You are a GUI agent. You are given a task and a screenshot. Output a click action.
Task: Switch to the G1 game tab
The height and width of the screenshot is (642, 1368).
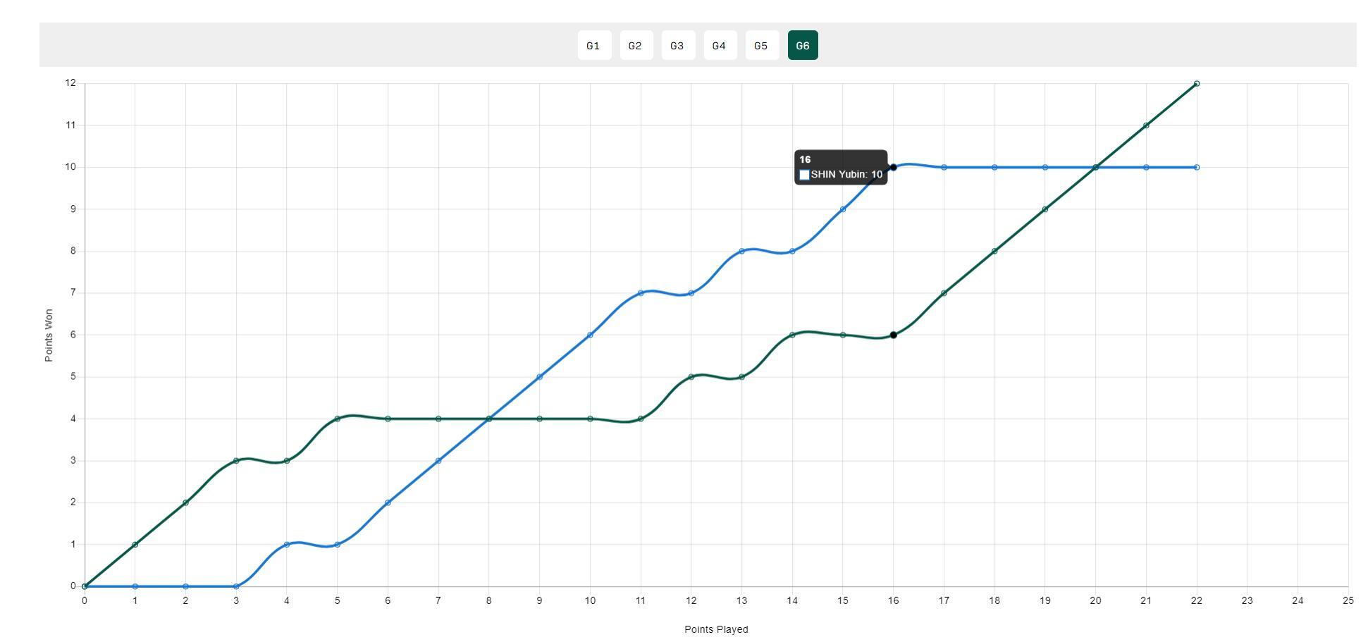pyautogui.click(x=593, y=46)
